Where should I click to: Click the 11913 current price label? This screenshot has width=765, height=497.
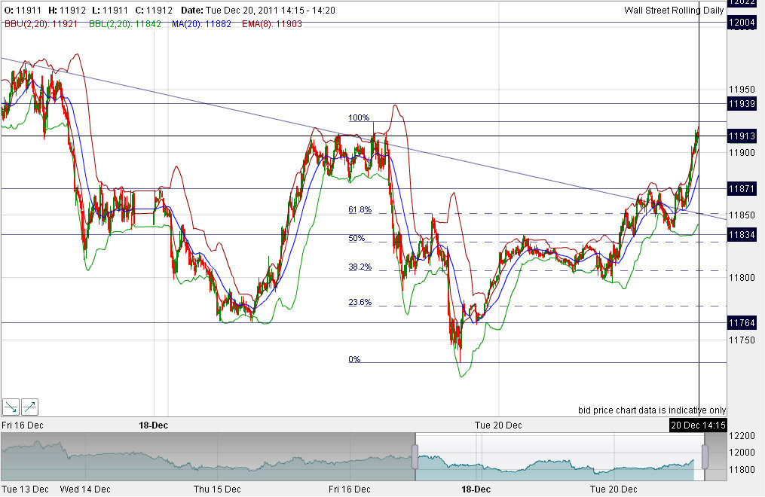(742, 136)
